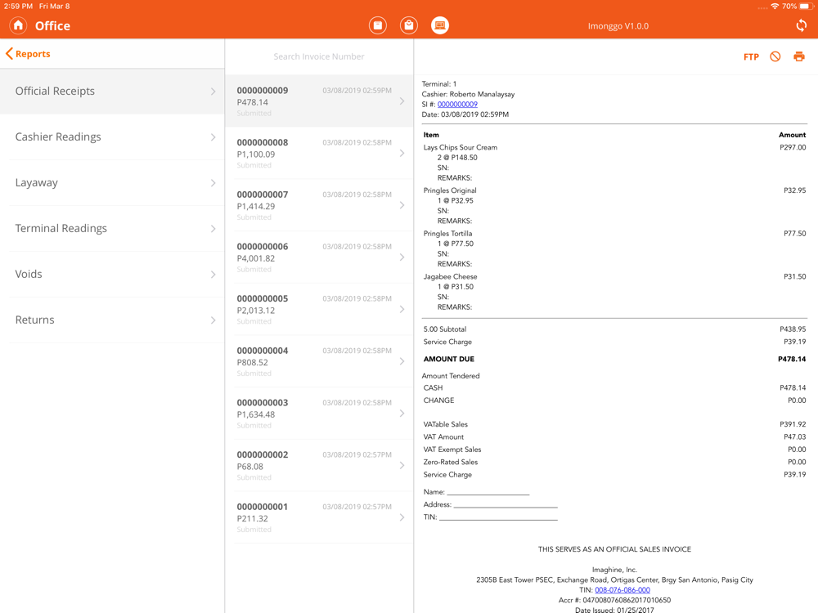Select invoice 0000000005

click(319, 310)
